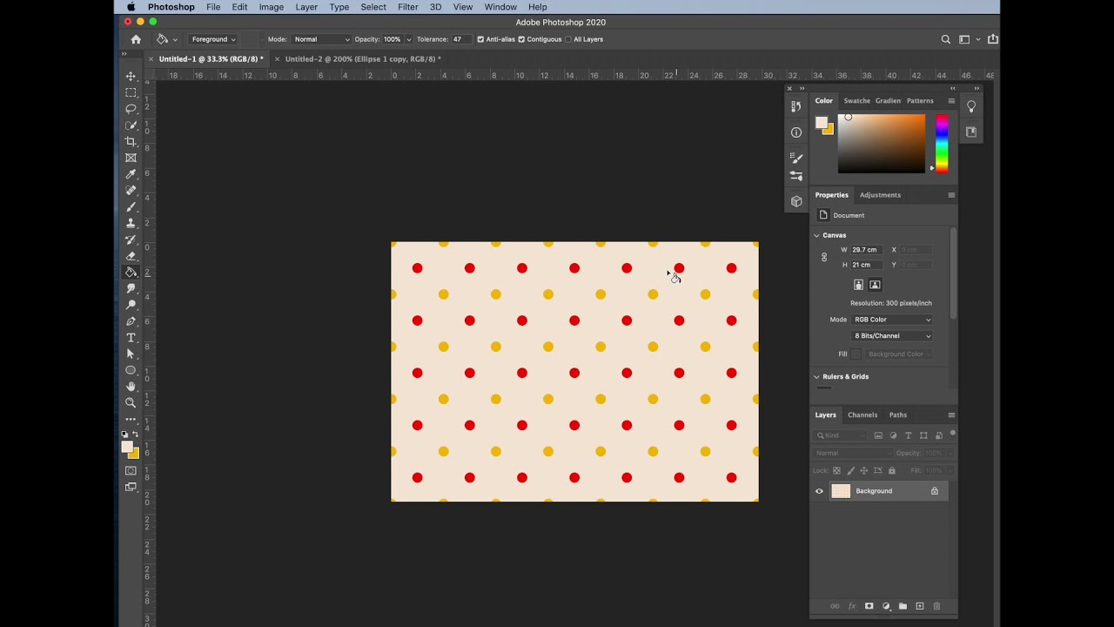Open the Edit Toolbar three-dots menu

point(131,419)
